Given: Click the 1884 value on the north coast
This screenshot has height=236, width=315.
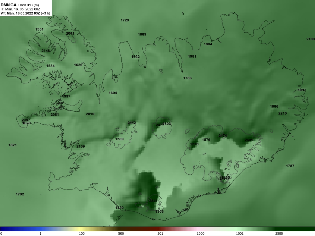Looking at the screenshot, I should tap(208, 44).
